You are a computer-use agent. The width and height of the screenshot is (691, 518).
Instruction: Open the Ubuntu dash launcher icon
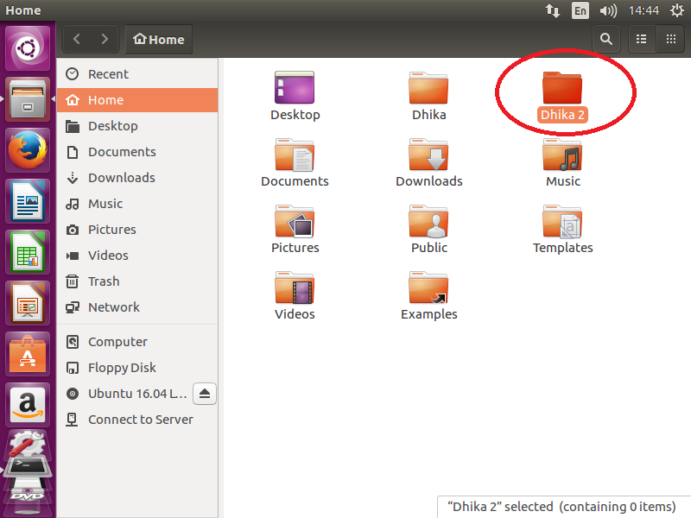(29, 46)
